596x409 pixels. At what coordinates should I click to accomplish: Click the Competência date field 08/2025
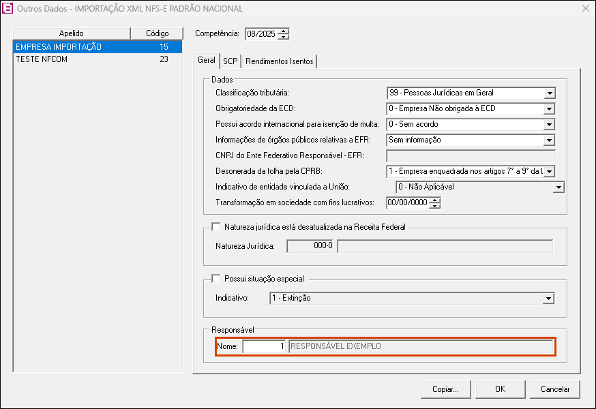pyautogui.click(x=261, y=34)
